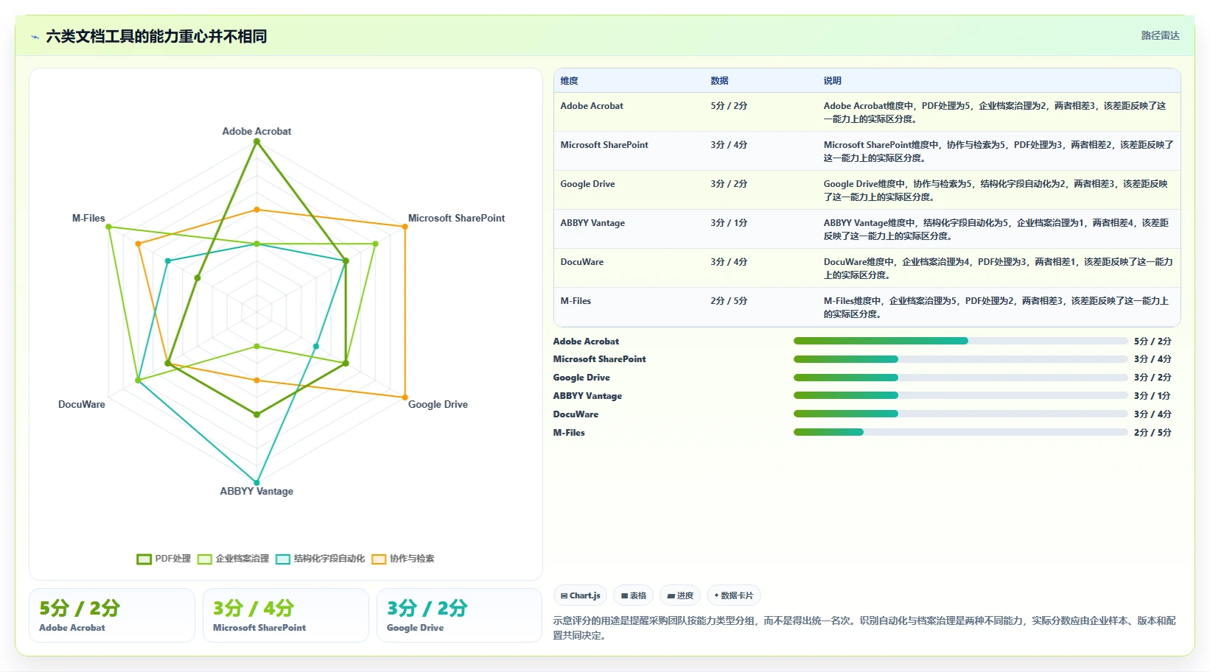The width and height of the screenshot is (1210, 672).
Task: Select the 数据卡片 chip
Action: pyautogui.click(x=734, y=595)
